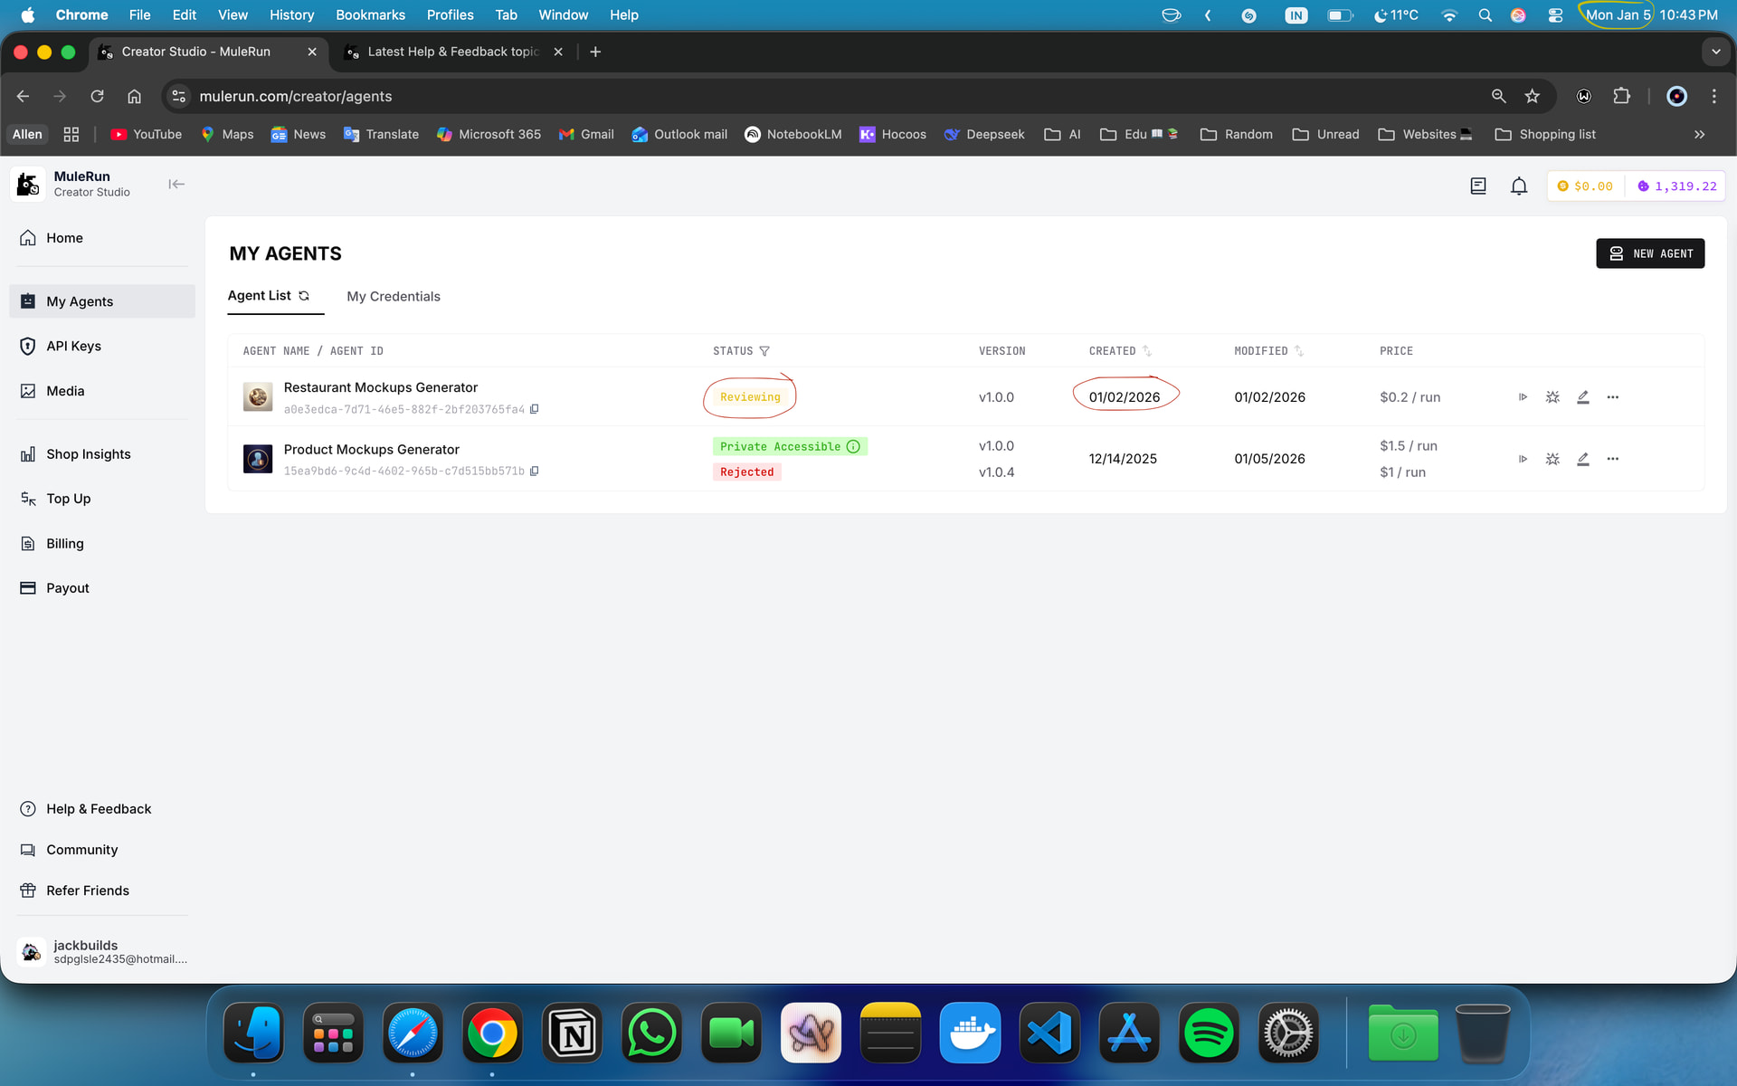Copy the Restaurant Mockups Generator agent ID
1737x1086 pixels.
(535, 409)
